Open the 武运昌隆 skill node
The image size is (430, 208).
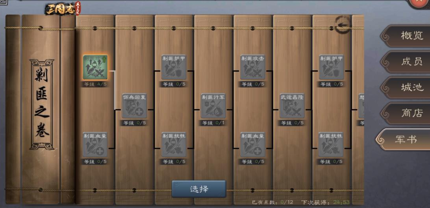tap(292, 106)
